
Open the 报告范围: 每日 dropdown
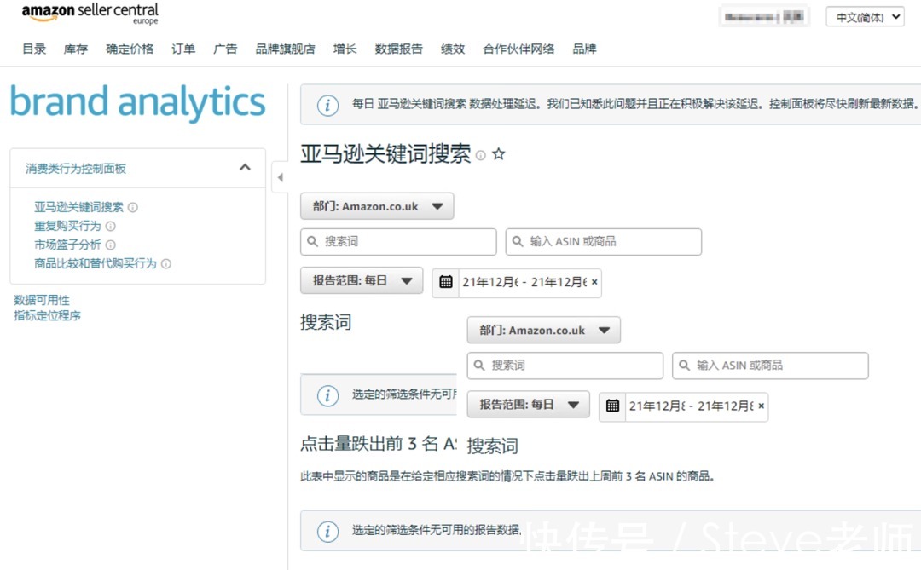(x=361, y=282)
